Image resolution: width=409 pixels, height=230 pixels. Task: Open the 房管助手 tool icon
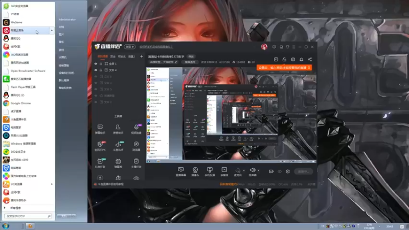tap(118, 129)
